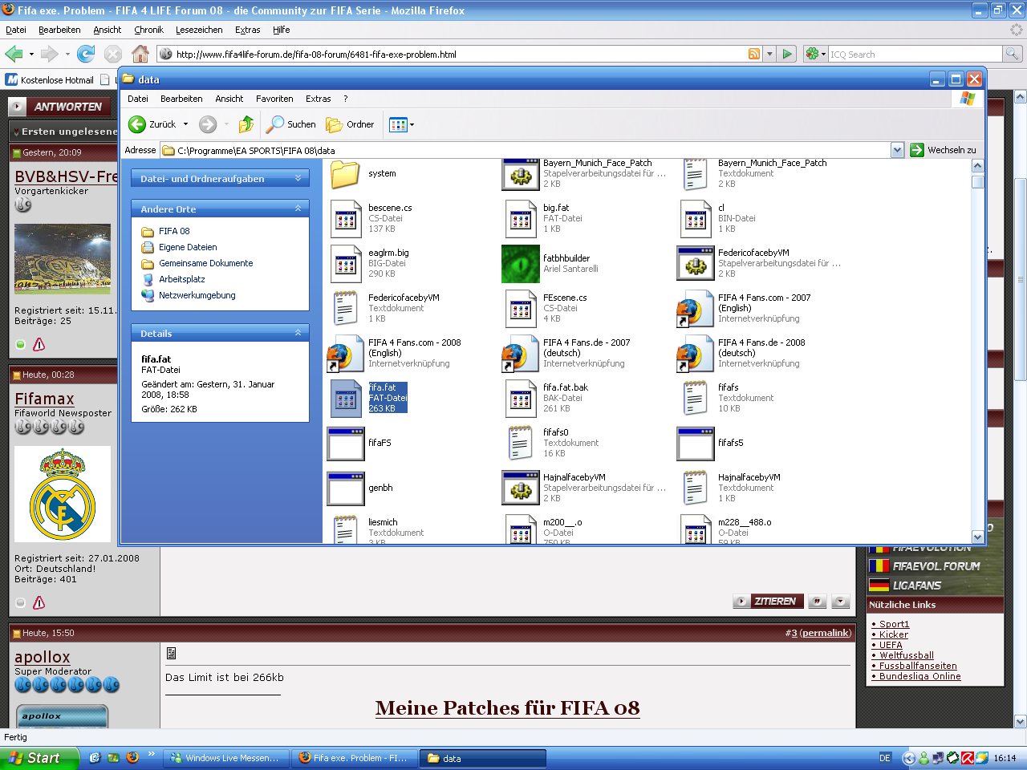This screenshot has height=770, width=1027.
Task: Click Firefox reload page icon
Action: point(86,54)
